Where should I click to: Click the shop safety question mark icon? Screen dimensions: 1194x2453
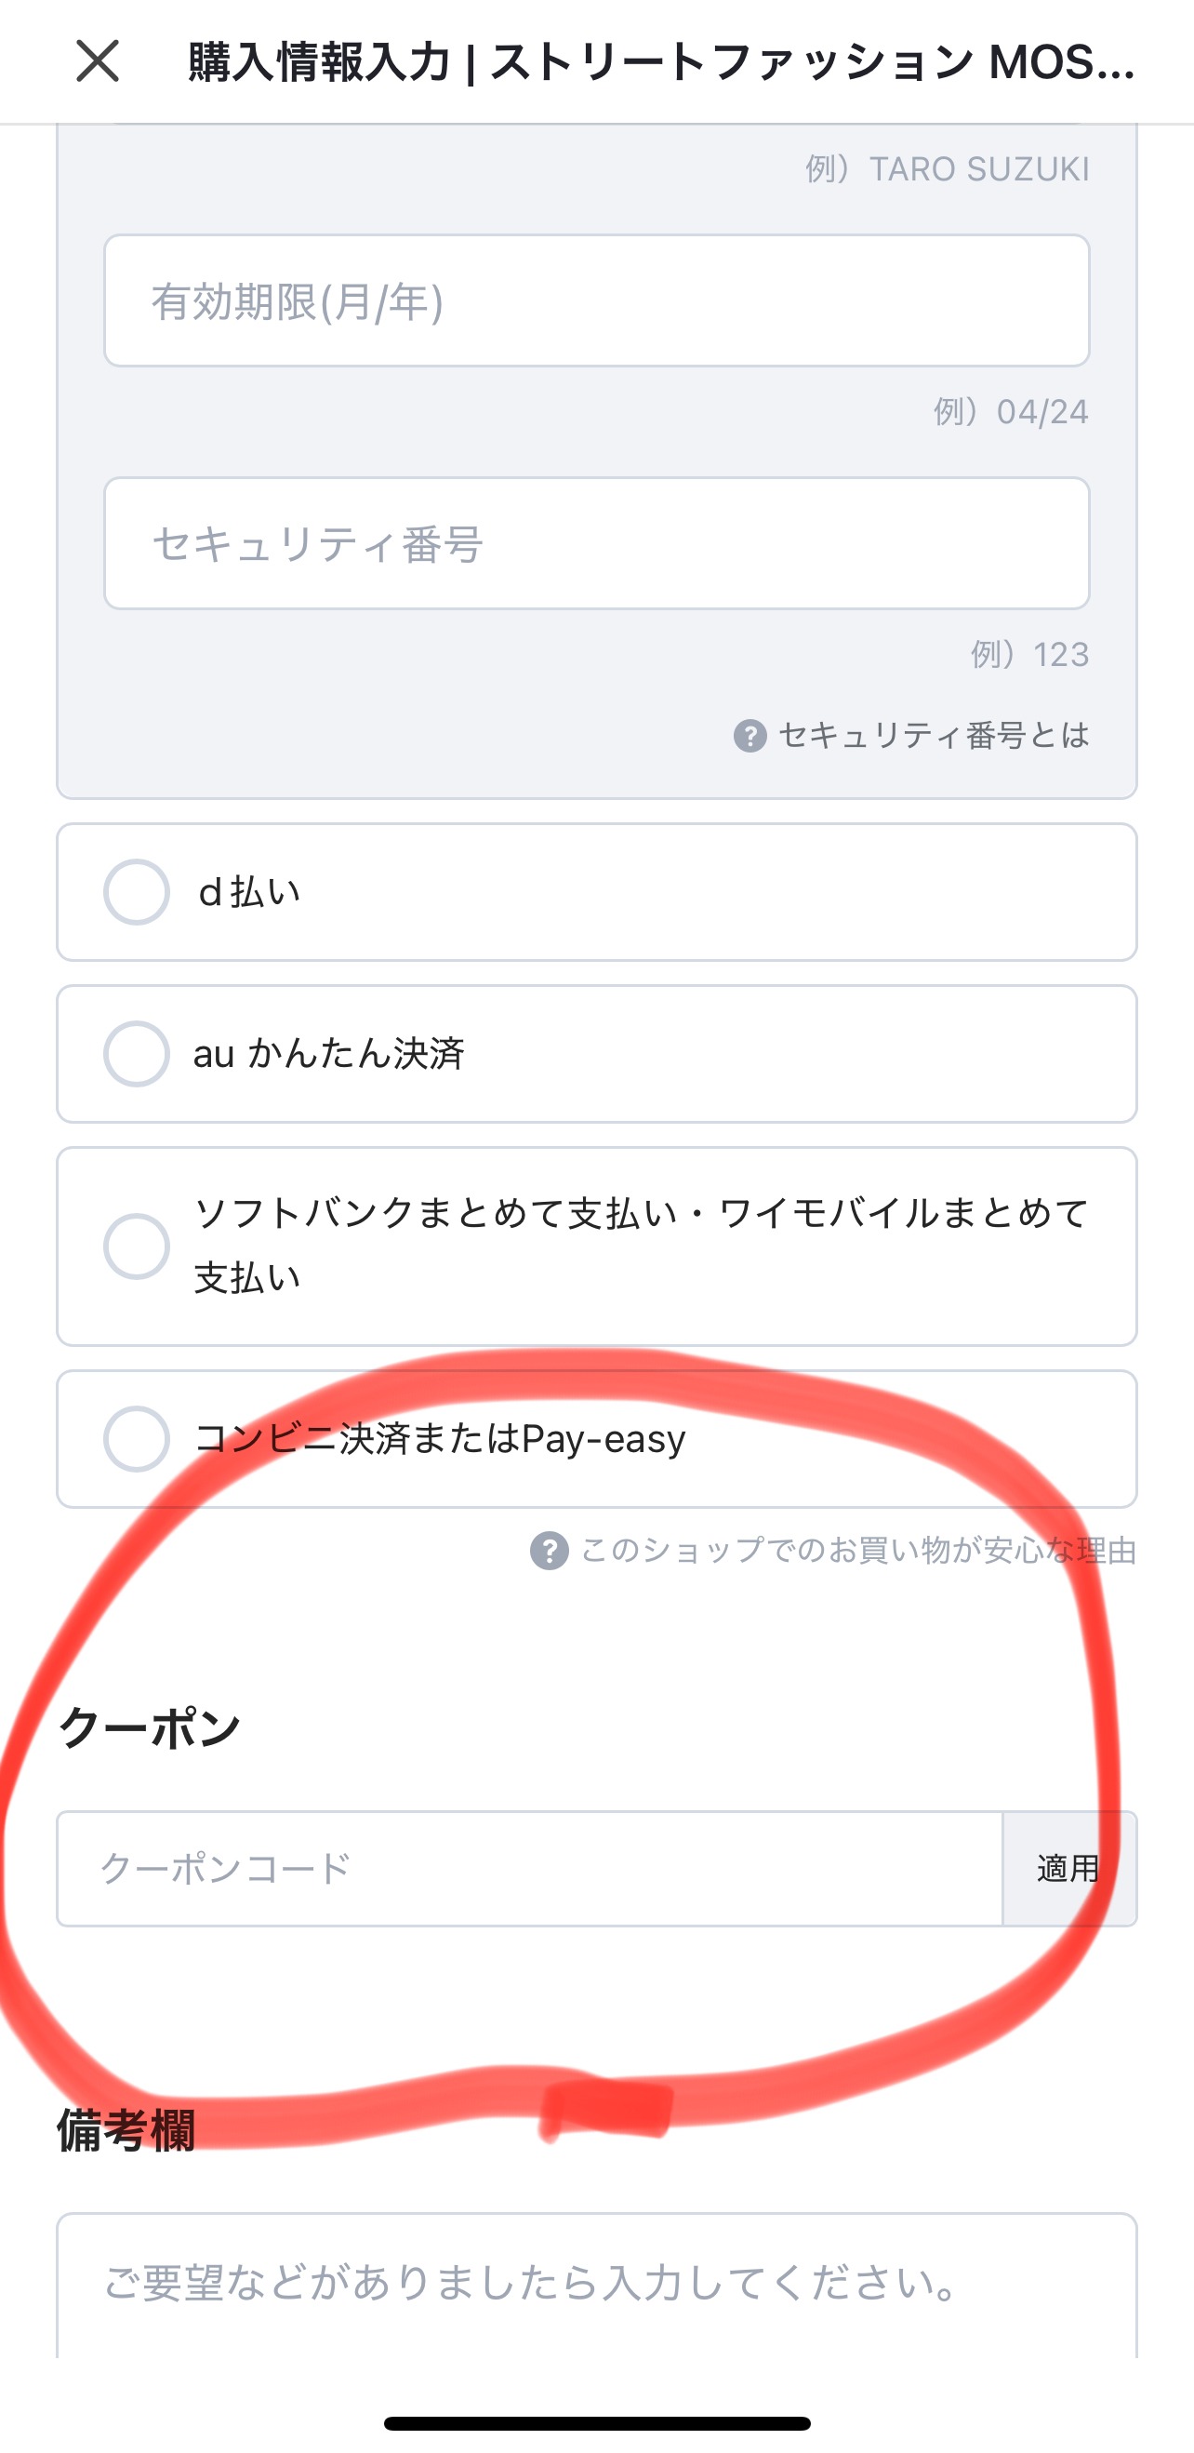550,1552
